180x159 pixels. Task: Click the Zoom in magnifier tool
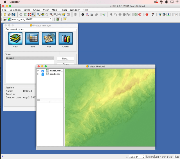click(34, 14)
